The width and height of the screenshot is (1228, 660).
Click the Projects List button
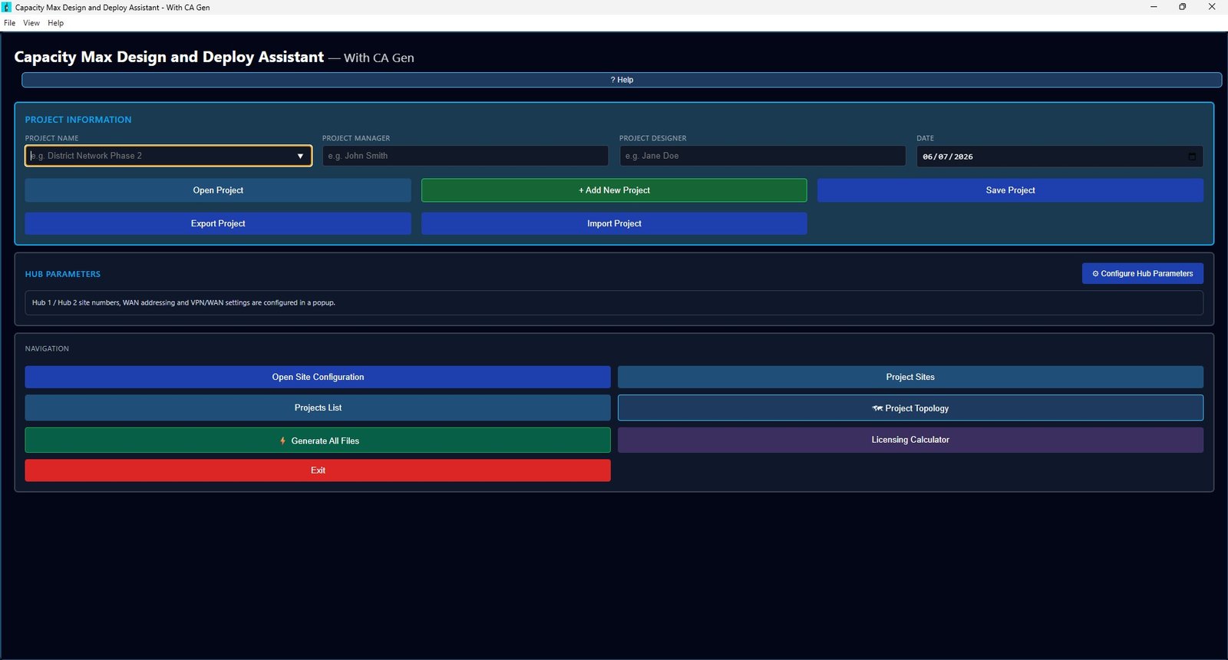point(318,408)
